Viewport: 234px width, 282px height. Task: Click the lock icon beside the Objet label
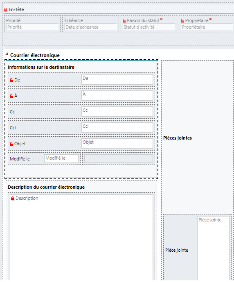point(11,144)
